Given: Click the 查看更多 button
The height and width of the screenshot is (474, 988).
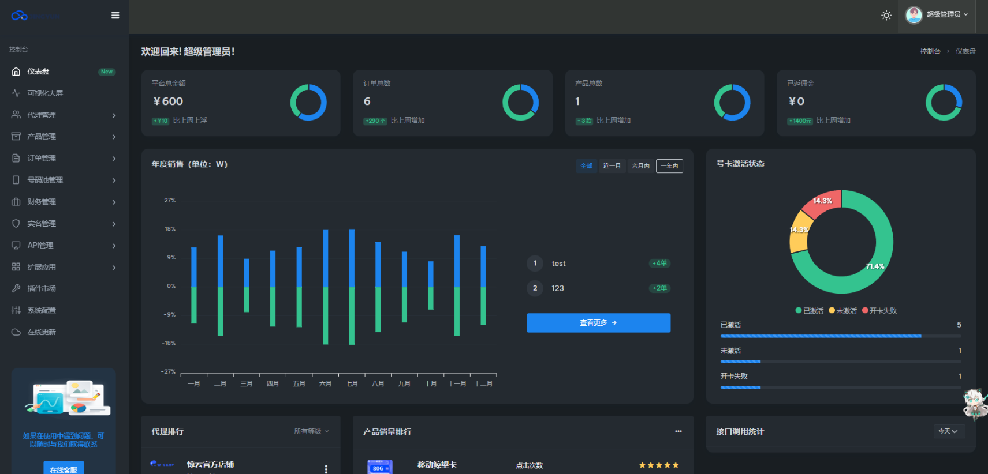Looking at the screenshot, I should pos(598,323).
